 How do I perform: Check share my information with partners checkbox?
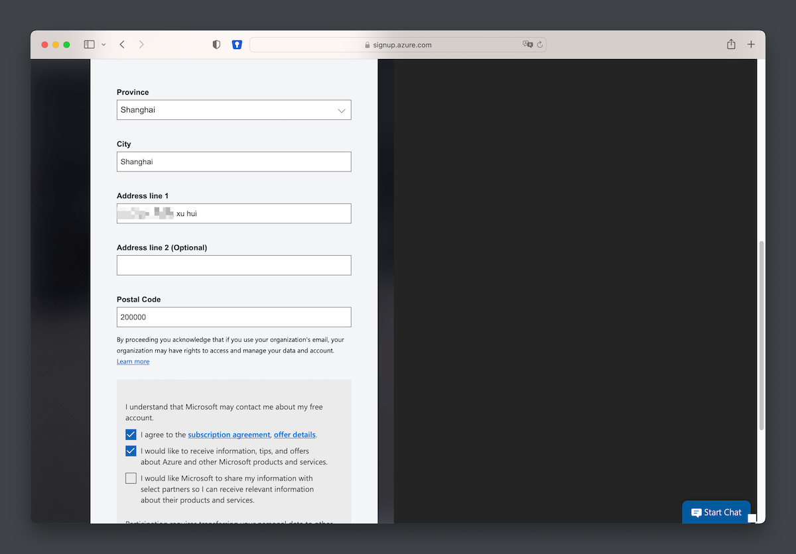131,478
